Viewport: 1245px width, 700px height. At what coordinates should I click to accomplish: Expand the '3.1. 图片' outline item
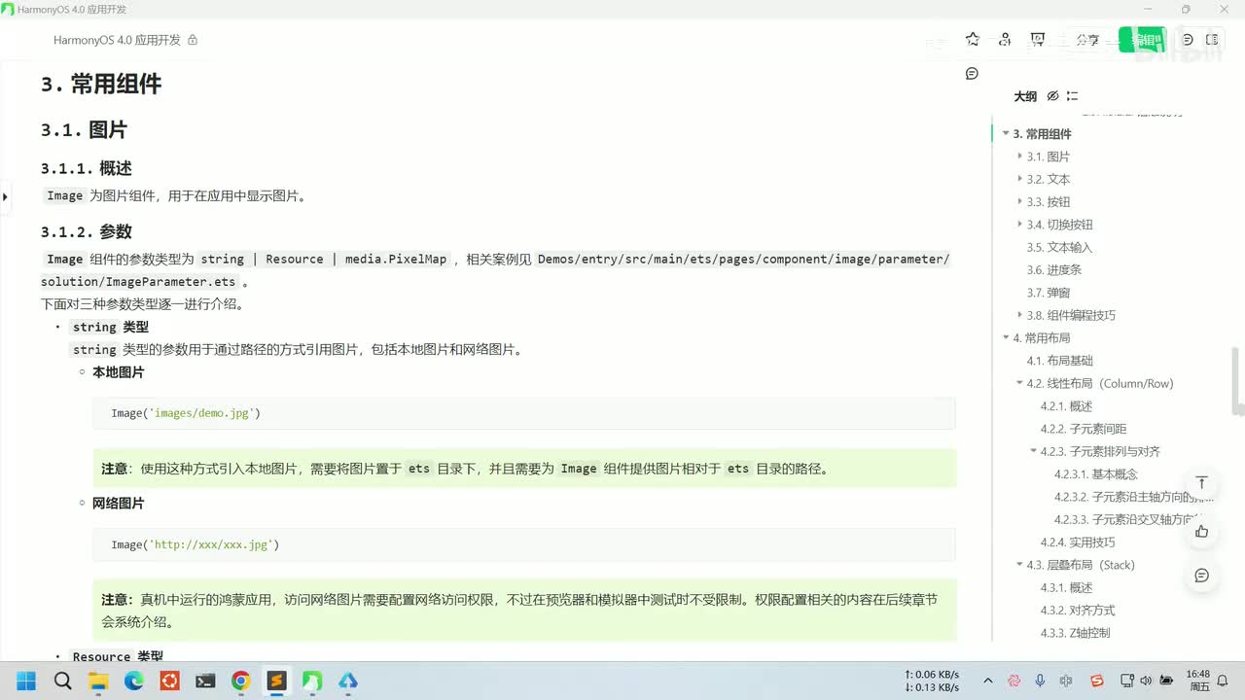click(1019, 157)
